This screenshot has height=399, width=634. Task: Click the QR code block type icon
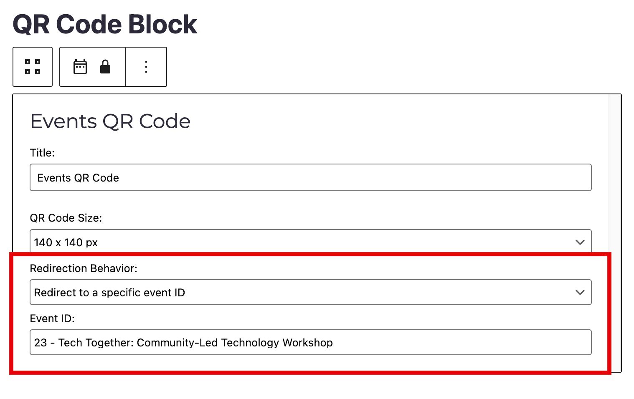point(33,67)
